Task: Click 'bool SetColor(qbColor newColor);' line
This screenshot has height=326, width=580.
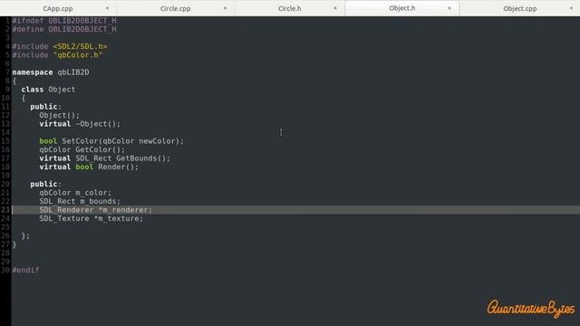Action: click(111, 141)
